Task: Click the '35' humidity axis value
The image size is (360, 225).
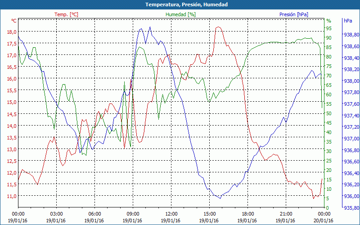Action: 329,142
